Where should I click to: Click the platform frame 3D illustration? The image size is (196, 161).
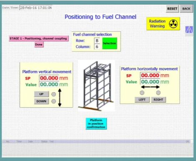(x=97, y=86)
